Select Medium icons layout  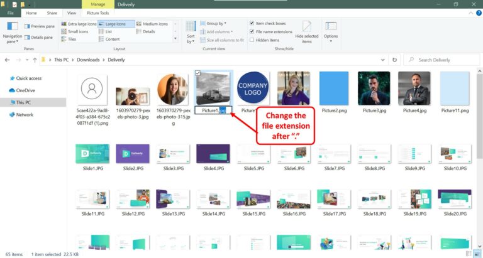(x=152, y=24)
